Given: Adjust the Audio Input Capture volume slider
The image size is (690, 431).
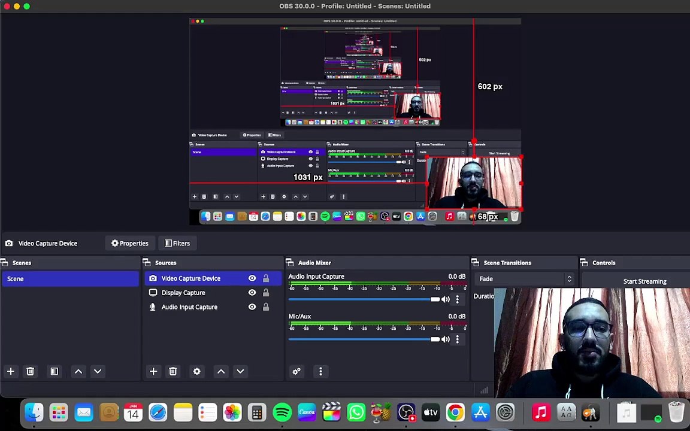Looking at the screenshot, I should [x=364, y=299].
